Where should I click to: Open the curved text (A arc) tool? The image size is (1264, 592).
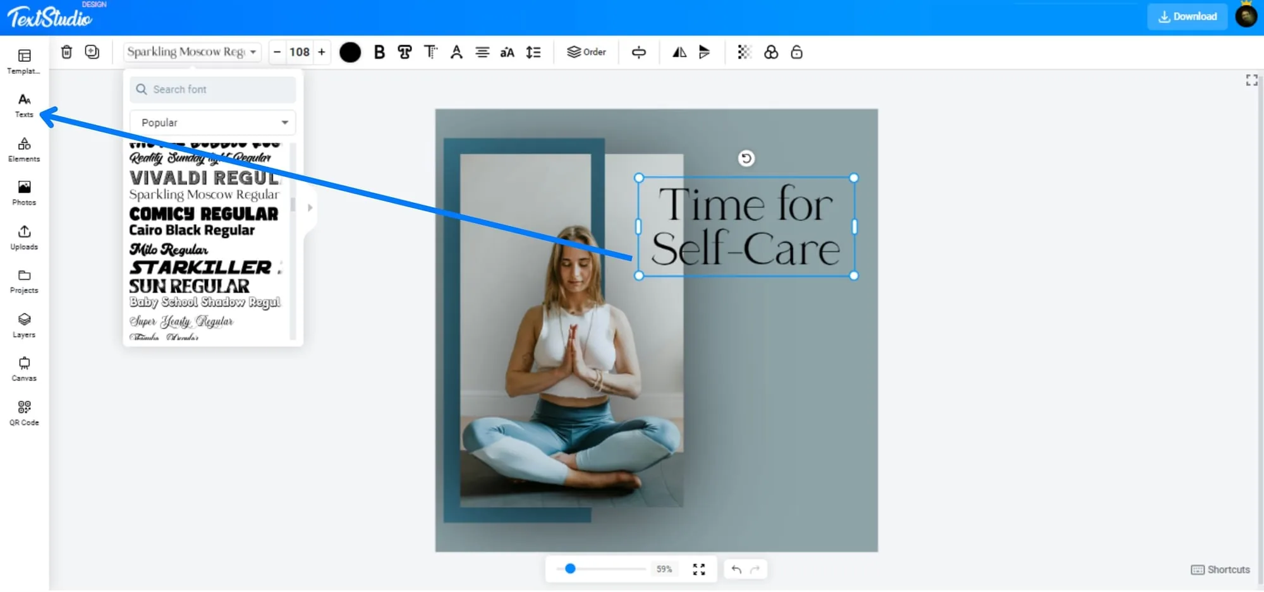pos(456,52)
